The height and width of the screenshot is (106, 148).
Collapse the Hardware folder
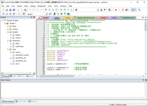[8, 41]
